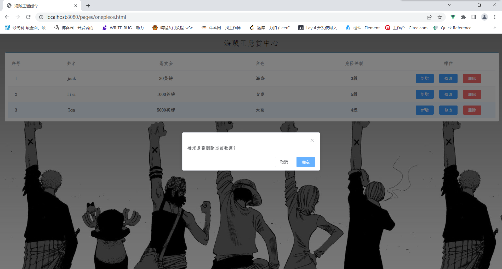
Task: Click the role cell '大副'
Action: point(260,110)
